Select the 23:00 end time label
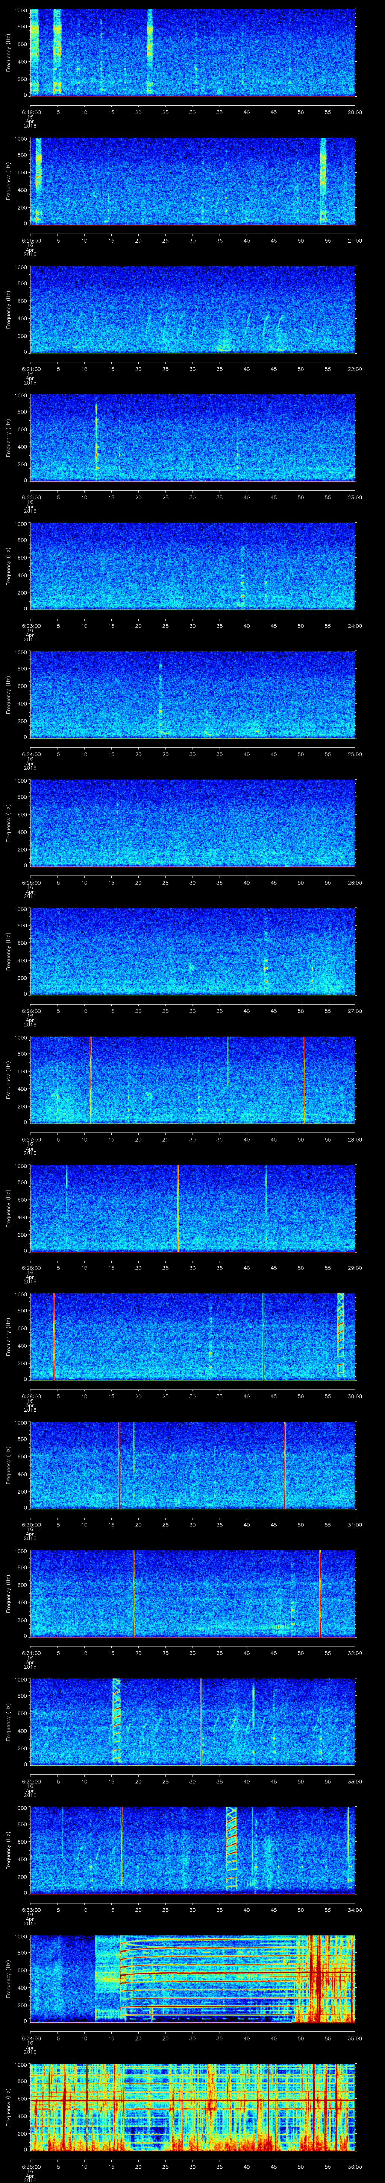Screen dimensions: 385x2183 355,497
